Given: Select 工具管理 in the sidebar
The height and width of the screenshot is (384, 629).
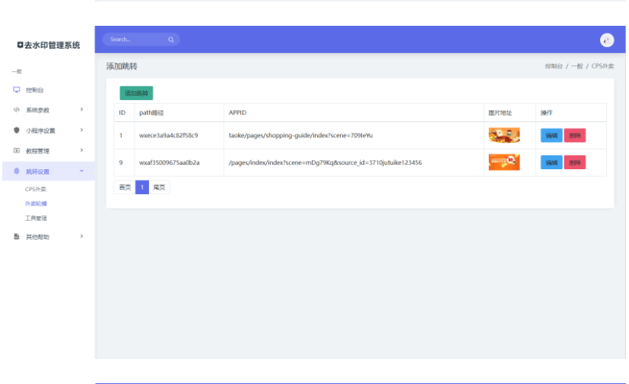Looking at the screenshot, I should [36, 218].
